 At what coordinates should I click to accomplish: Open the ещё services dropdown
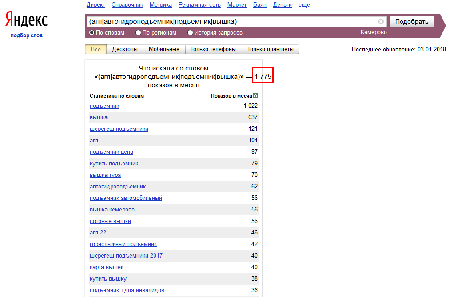(304, 5)
